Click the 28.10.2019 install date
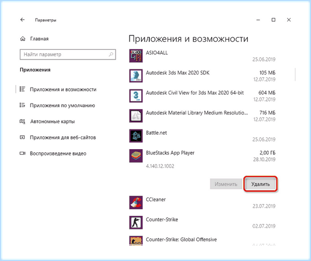 pyautogui.click(x=264, y=160)
